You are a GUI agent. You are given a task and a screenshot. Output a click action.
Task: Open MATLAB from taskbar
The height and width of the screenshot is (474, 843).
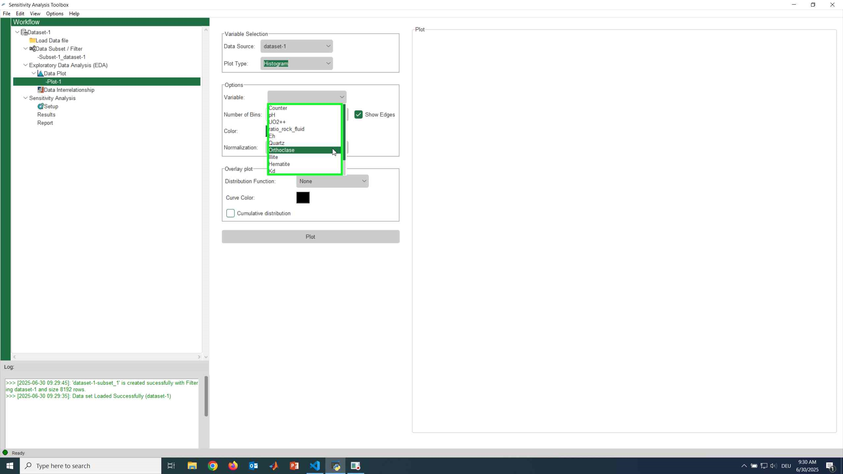[274, 466]
